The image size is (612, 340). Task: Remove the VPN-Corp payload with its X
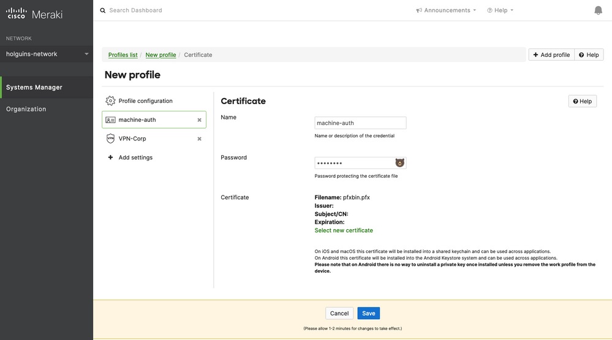click(199, 139)
